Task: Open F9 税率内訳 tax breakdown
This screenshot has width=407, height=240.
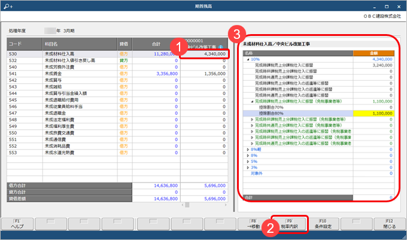Action: [x=289, y=224]
